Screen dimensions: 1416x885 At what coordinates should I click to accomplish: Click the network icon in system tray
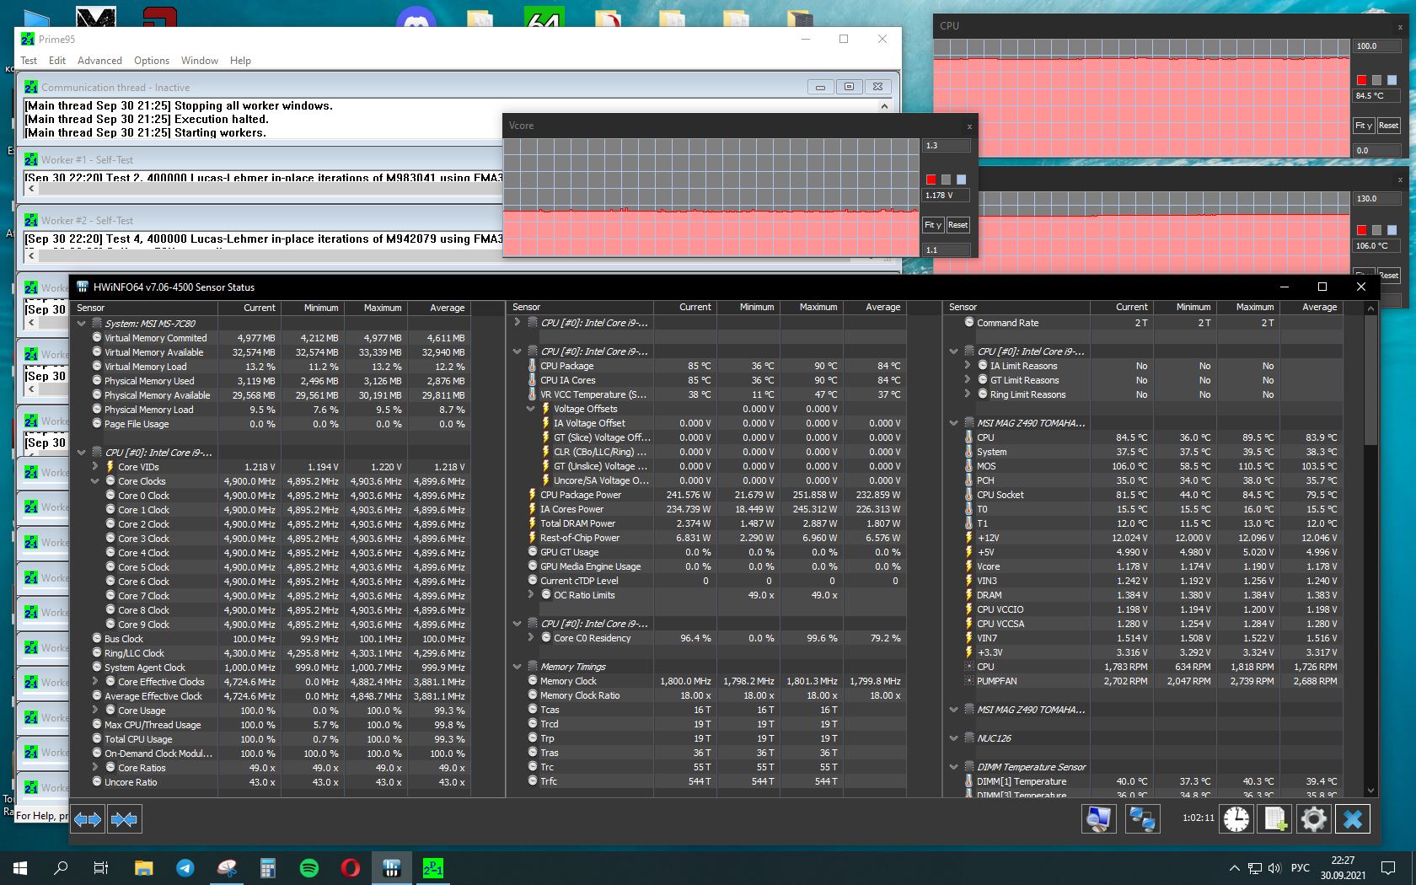tap(1255, 867)
